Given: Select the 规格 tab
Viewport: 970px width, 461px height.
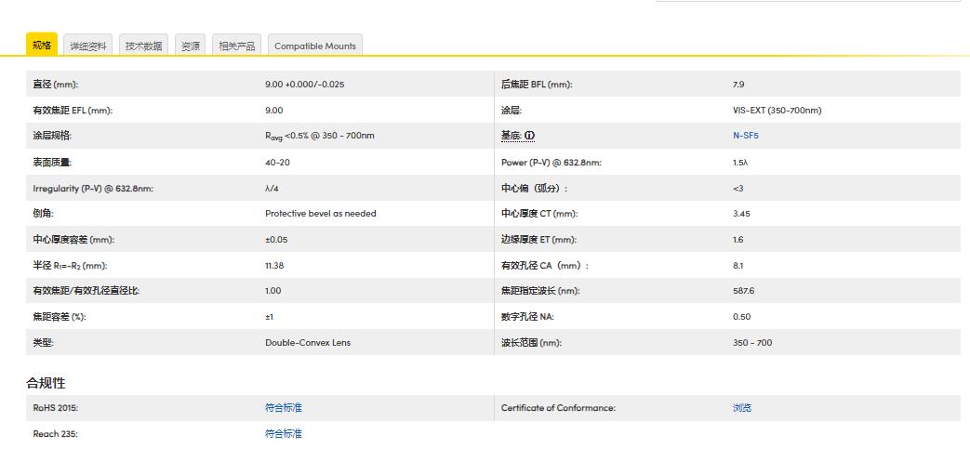Looking at the screenshot, I should pyautogui.click(x=42, y=46).
